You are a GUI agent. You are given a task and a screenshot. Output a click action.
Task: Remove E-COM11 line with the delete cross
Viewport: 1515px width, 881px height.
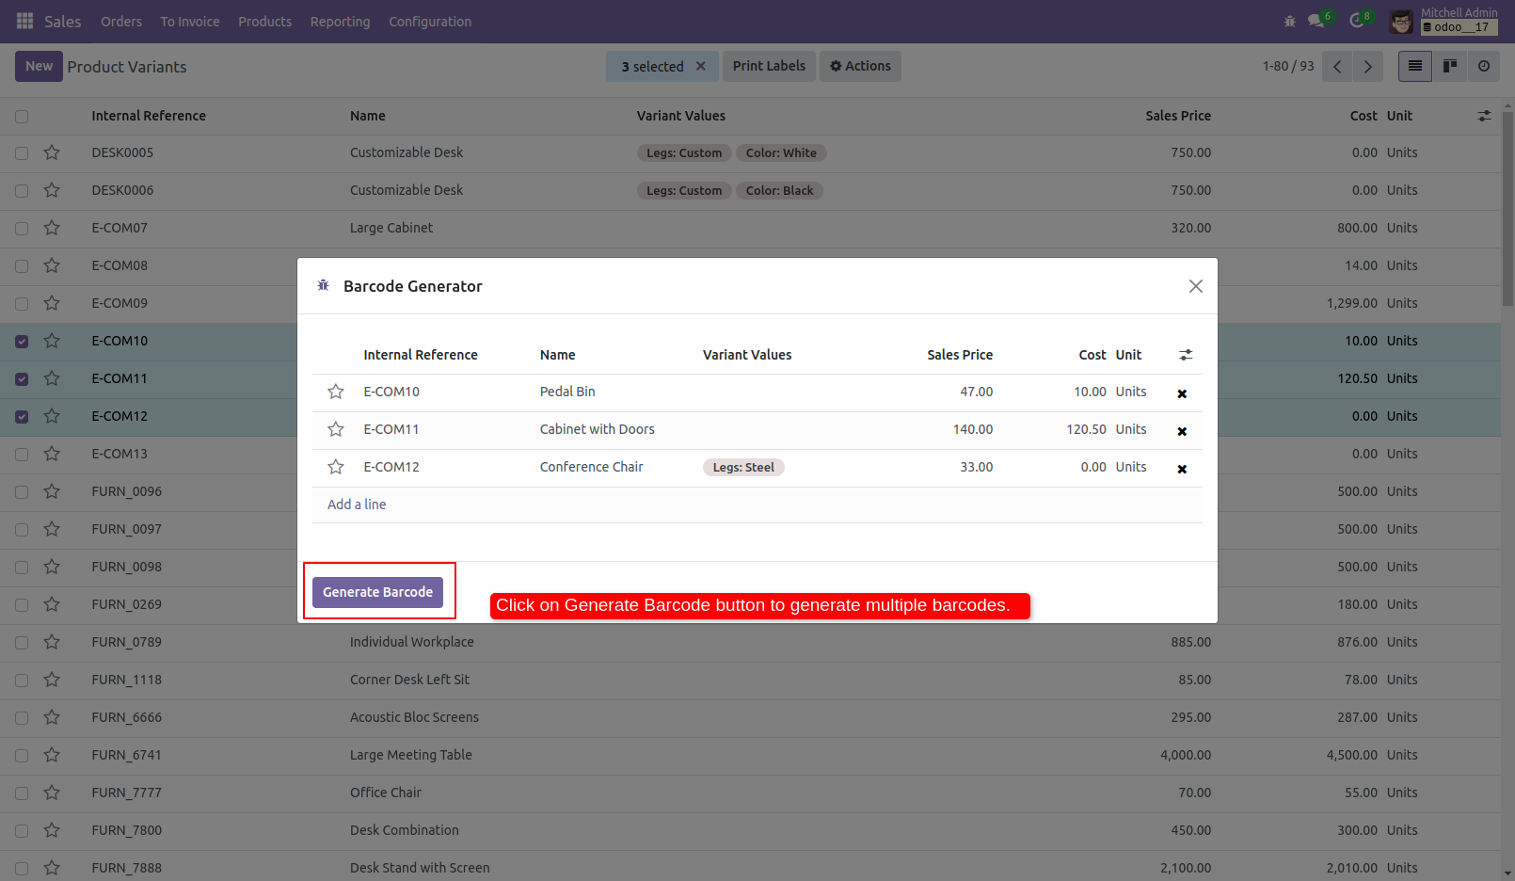click(x=1182, y=430)
